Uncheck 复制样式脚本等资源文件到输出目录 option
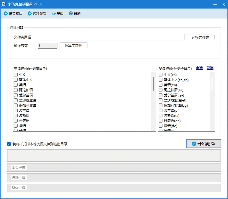This screenshot has width=228, height=199. click(9, 144)
